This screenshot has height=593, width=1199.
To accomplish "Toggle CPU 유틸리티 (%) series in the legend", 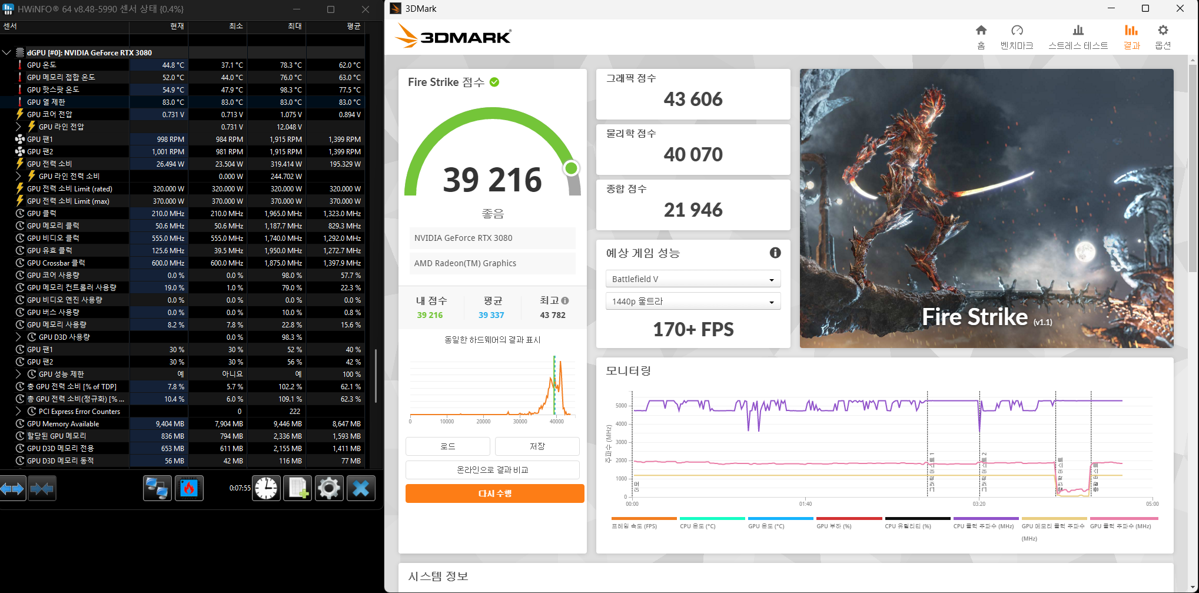I will point(917,524).
